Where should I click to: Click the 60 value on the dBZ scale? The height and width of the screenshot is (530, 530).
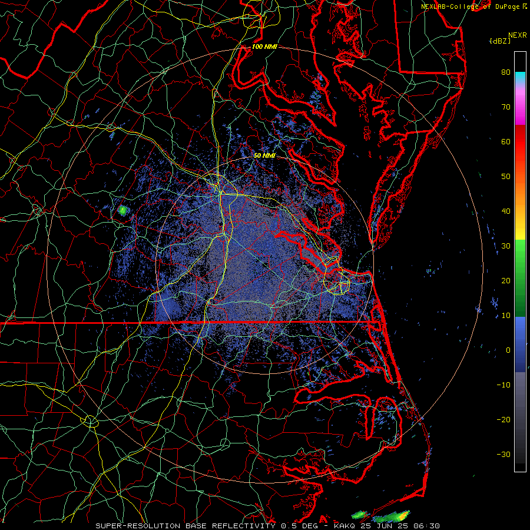506,141
